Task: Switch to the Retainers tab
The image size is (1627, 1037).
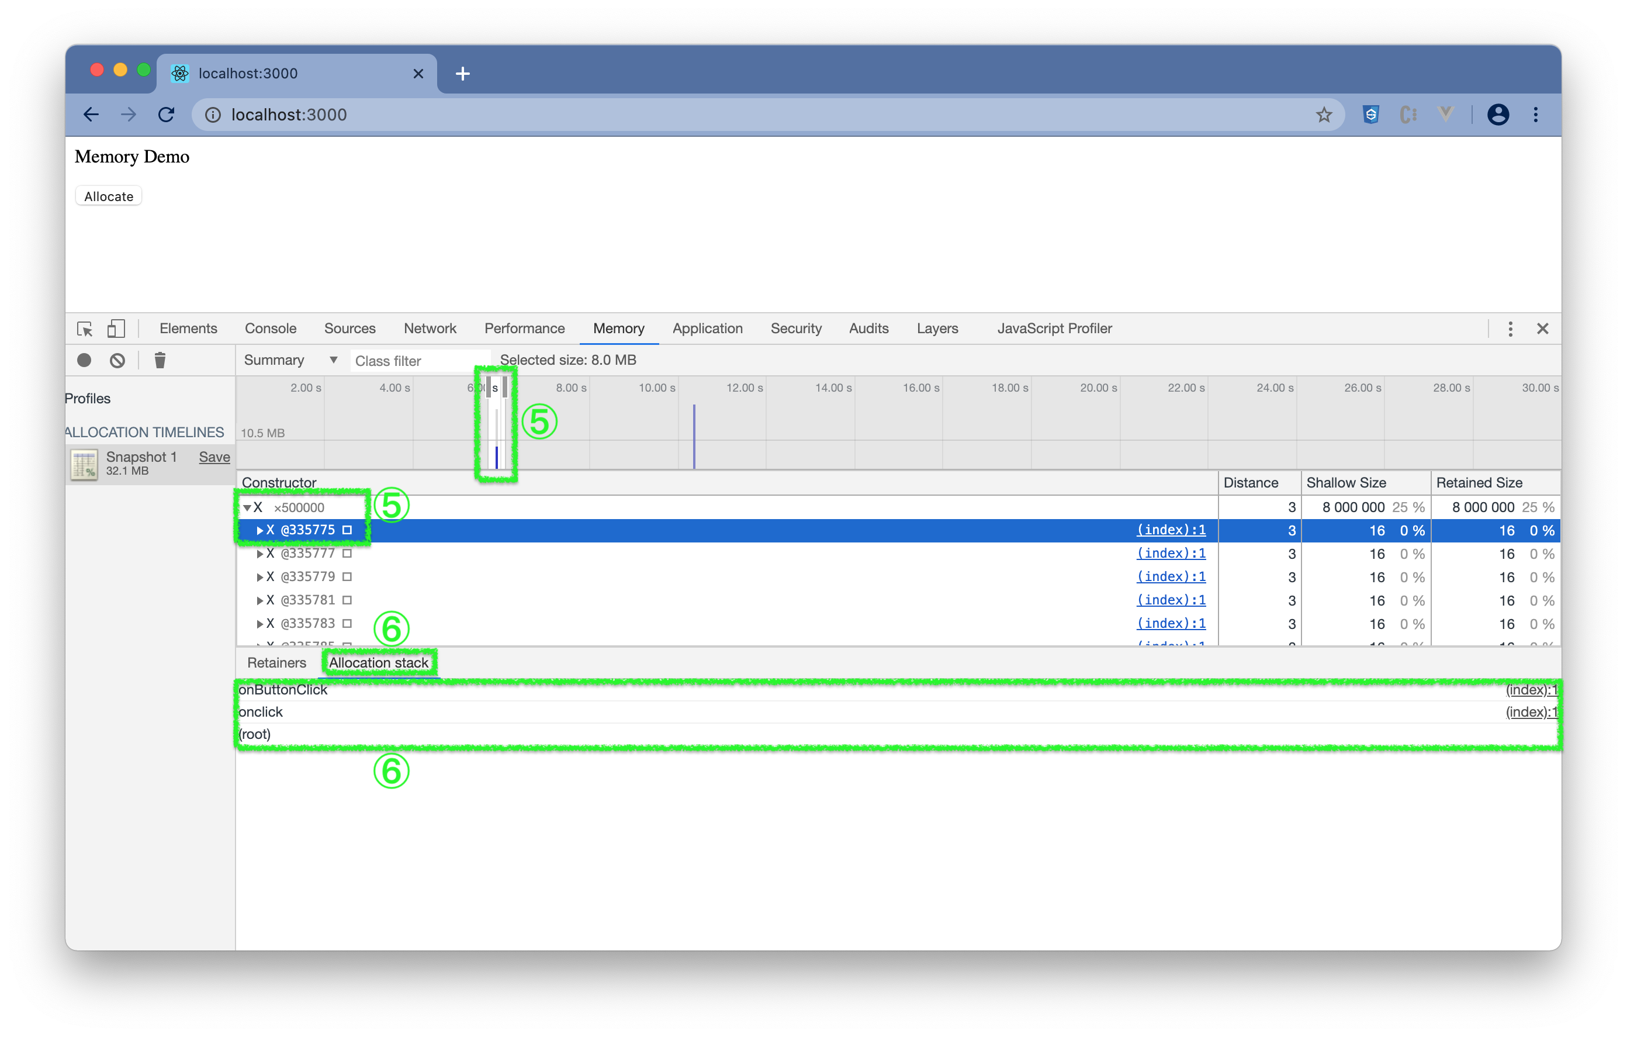Action: [x=276, y=662]
